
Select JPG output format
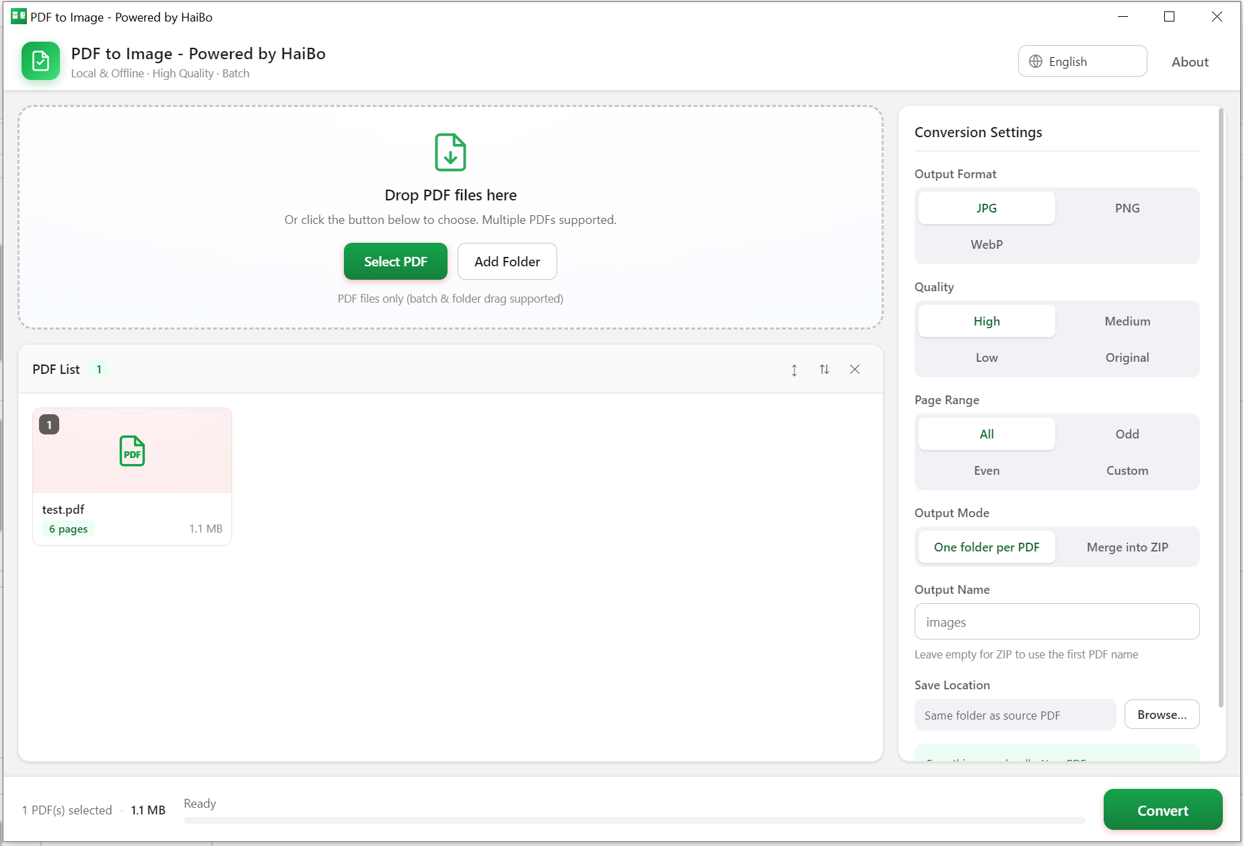pyautogui.click(x=987, y=208)
